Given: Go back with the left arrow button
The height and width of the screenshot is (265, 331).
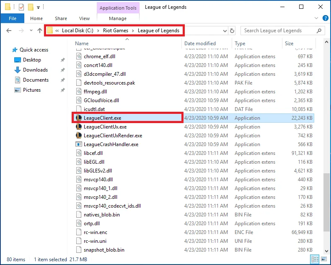Looking at the screenshot, I should click(x=9, y=31).
